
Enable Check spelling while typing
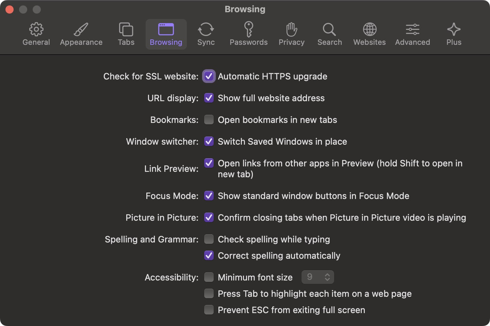point(209,239)
